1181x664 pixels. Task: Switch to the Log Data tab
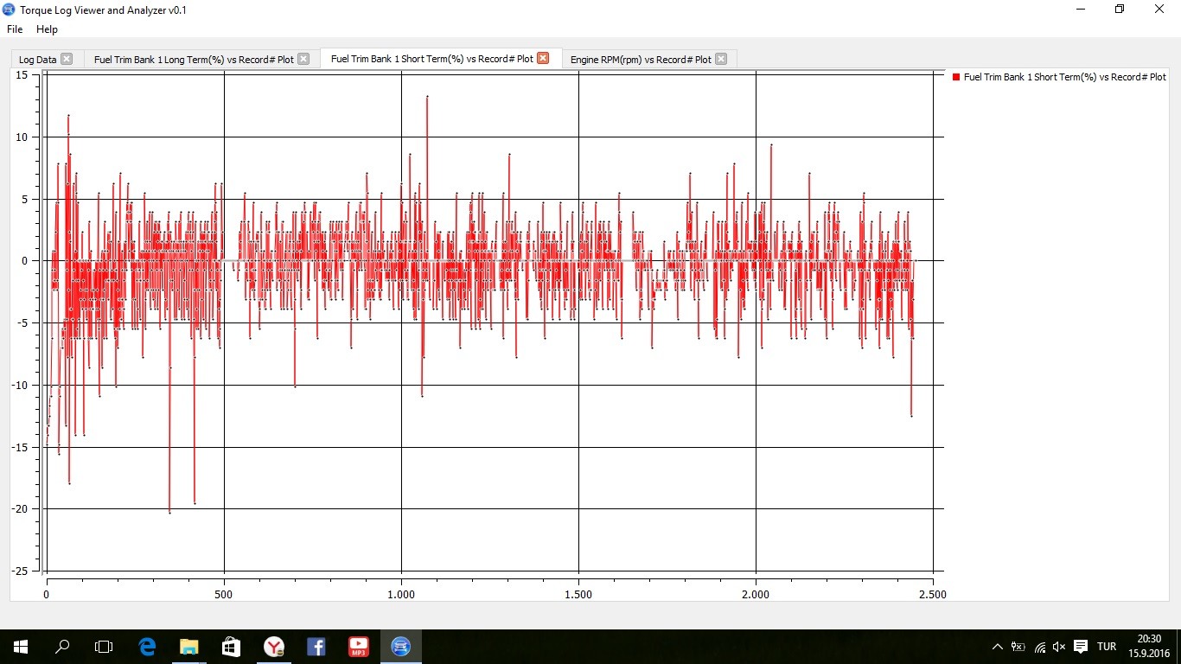click(x=37, y=60)
